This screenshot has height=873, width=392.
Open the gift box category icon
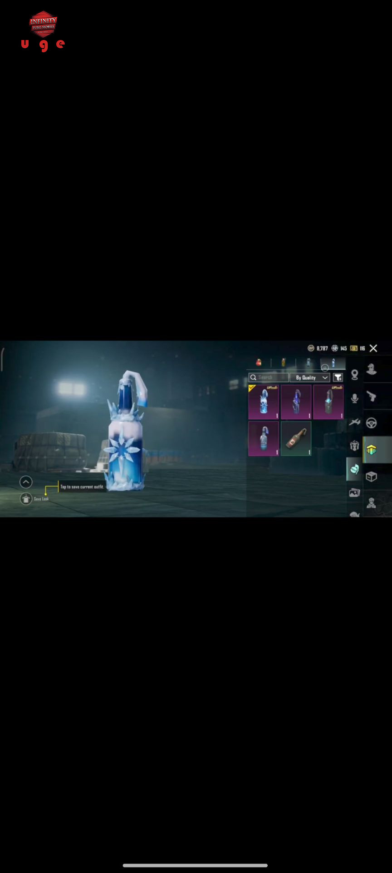click(x=355, y=446)
